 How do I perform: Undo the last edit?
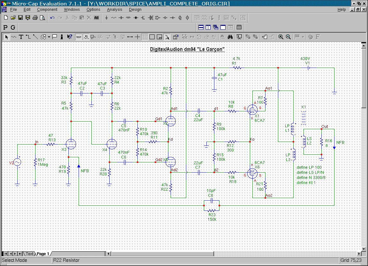pos(52,18)
